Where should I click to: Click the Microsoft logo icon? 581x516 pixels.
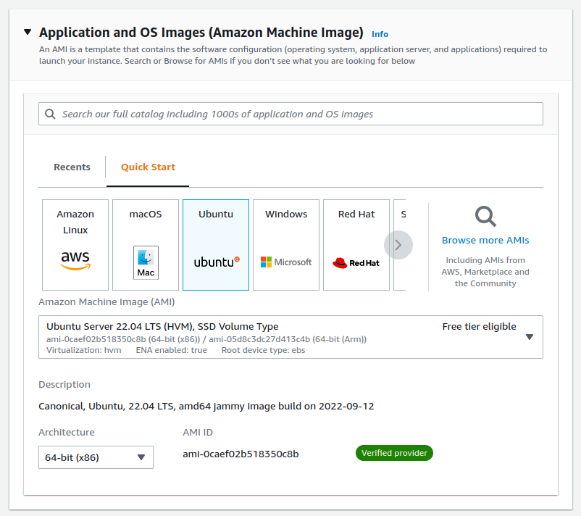coord(286,262)
